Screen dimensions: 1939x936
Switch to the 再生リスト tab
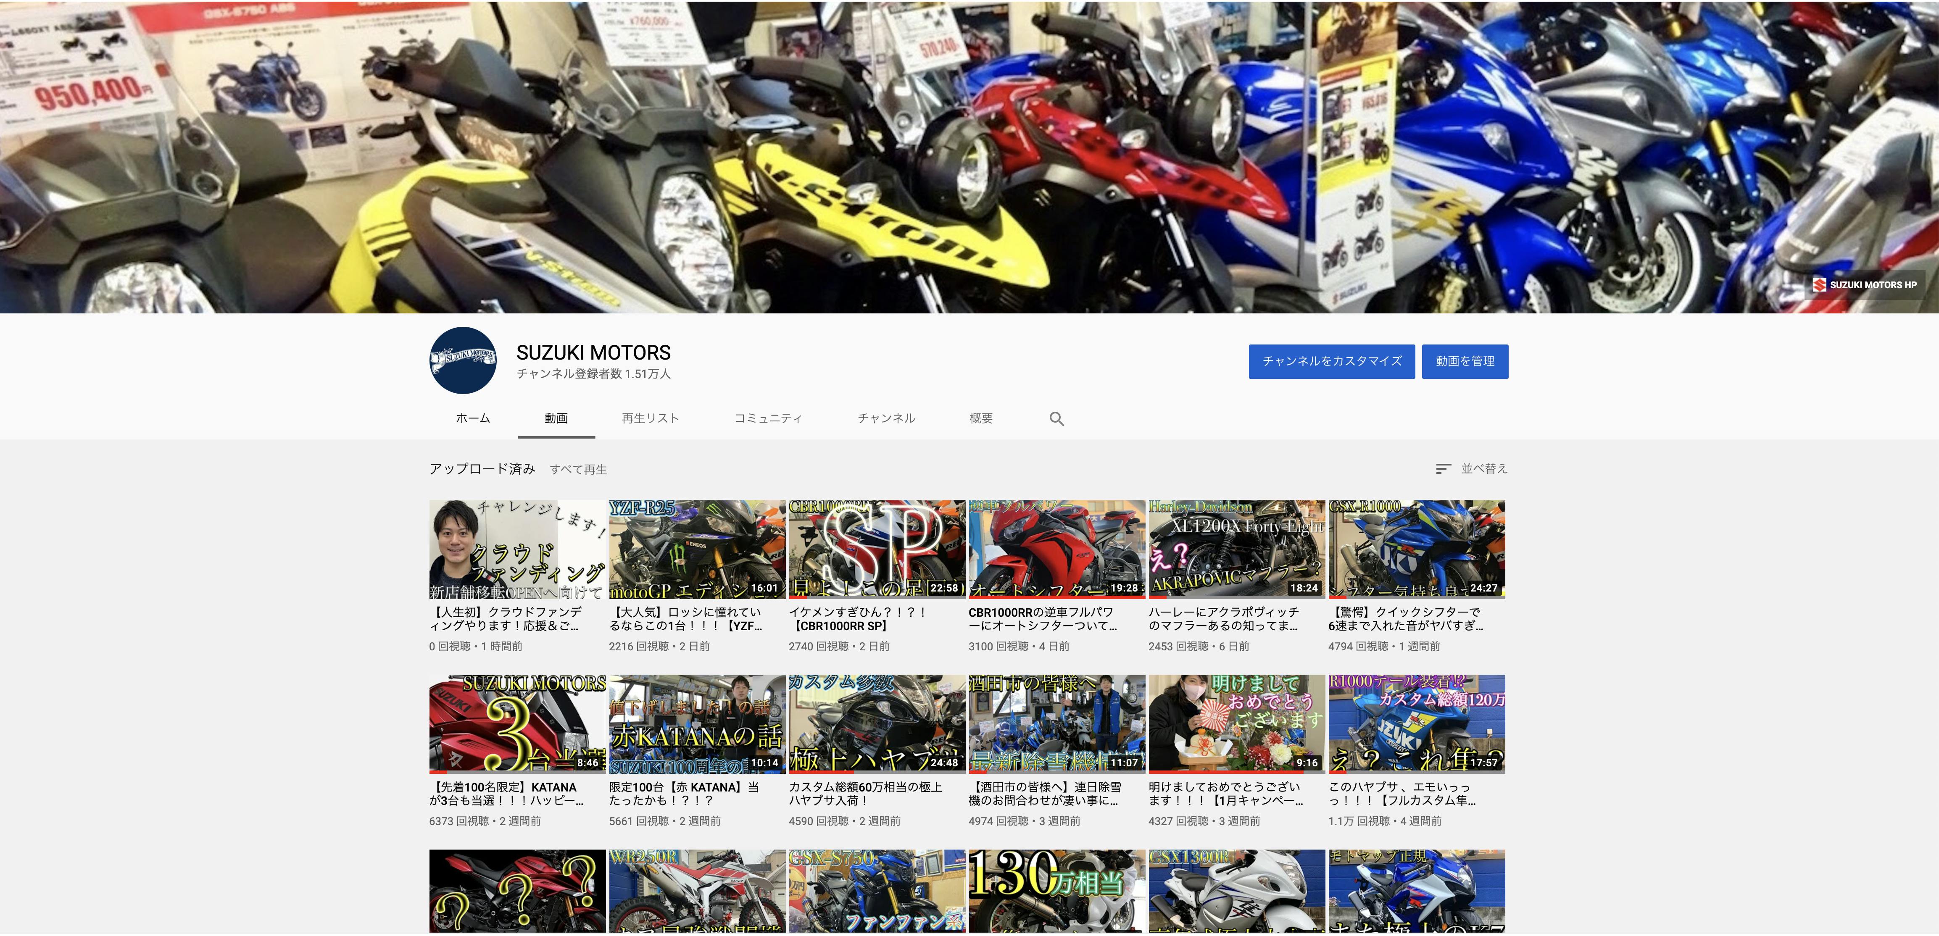click(x=651, y=418)
